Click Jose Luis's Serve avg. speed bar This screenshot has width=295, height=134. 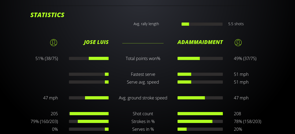pos(89,82)
